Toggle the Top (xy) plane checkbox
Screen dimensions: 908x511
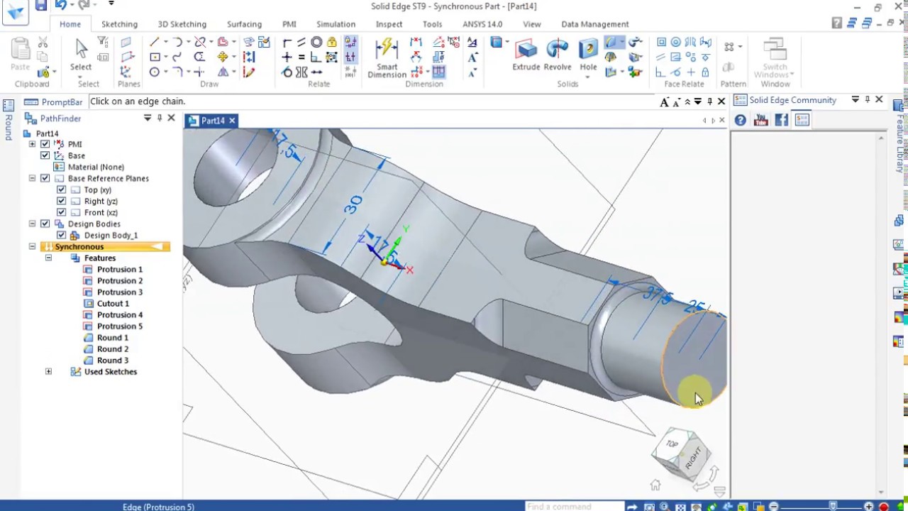[x=61, y=189]
